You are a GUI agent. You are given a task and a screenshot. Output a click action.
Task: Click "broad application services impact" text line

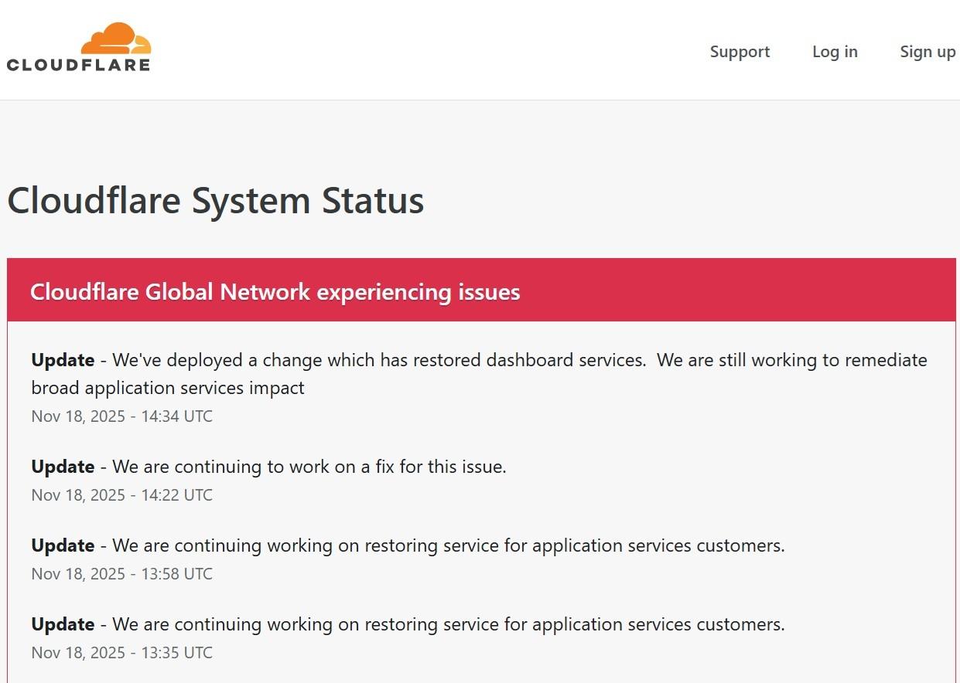coord(168,388)
